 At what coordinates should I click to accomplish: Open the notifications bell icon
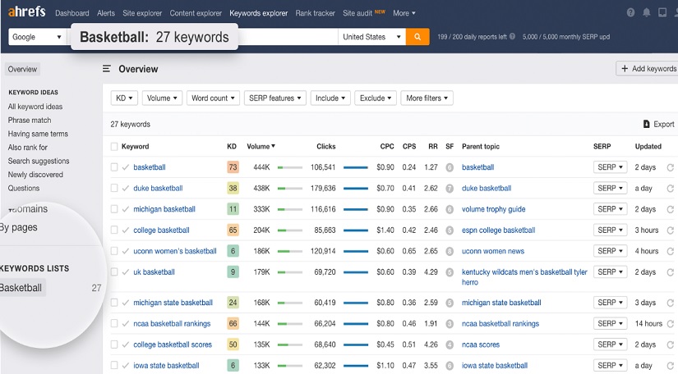[647, 12]
